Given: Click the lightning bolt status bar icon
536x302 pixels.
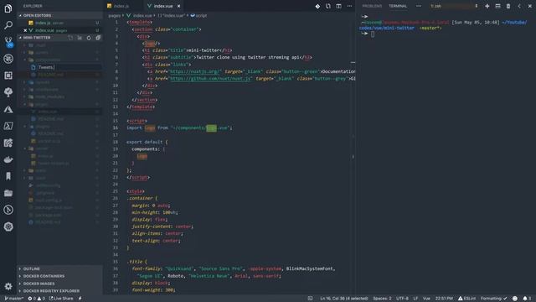Looking at the screenshot, I should pos(80,299).
